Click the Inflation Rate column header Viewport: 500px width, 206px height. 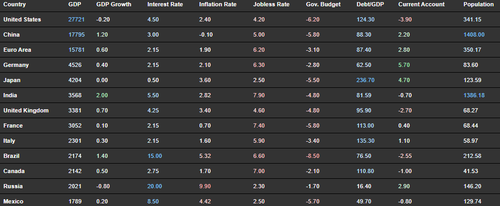tap(218, 5)
